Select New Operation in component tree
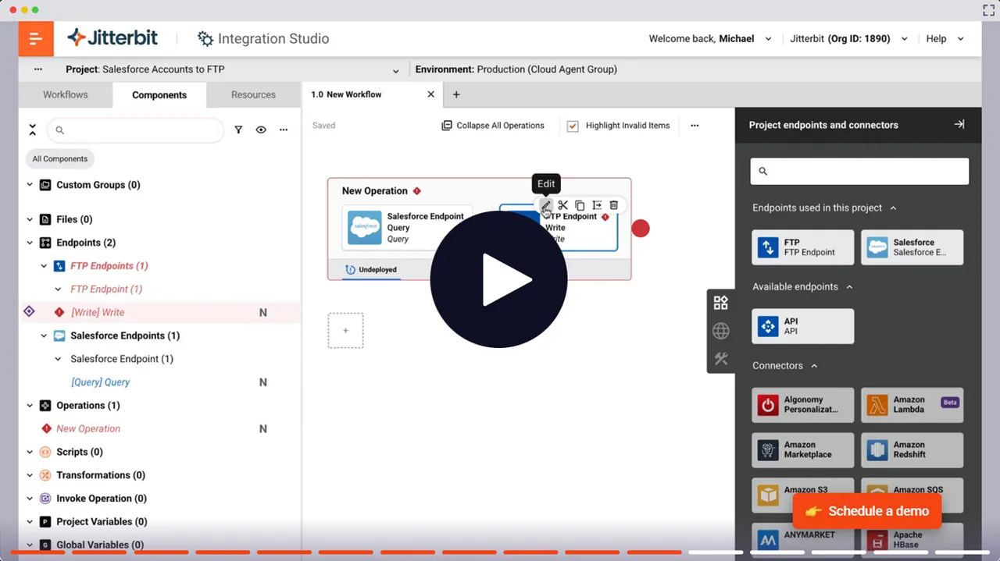The width and height of the screenshot is (1000, 561). 88,429
